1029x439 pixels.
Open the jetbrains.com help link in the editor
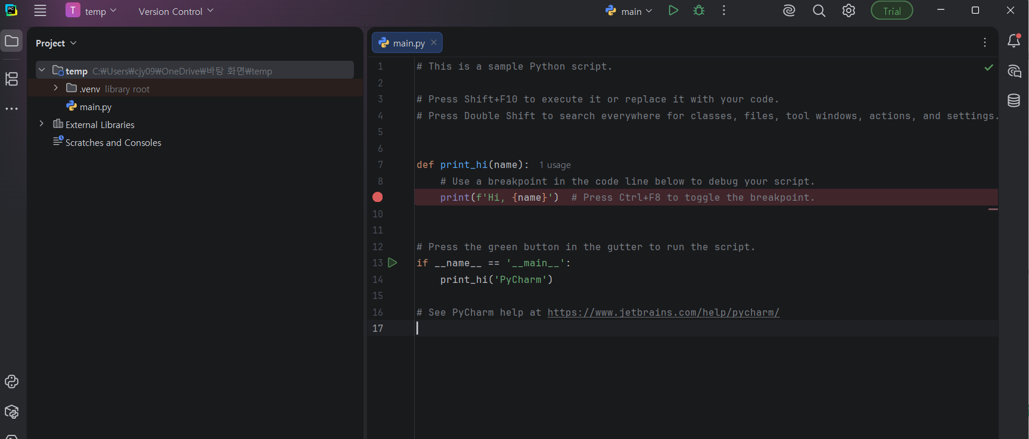(663, 312)
